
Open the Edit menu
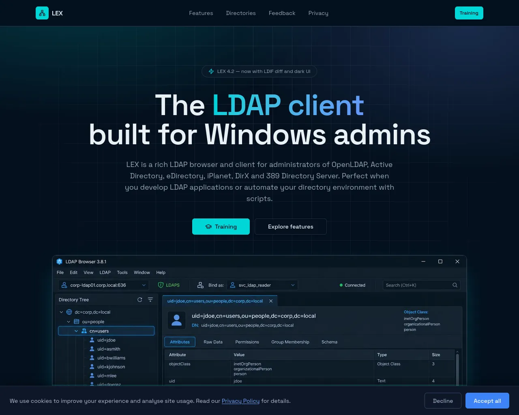(x=73, y=272)
